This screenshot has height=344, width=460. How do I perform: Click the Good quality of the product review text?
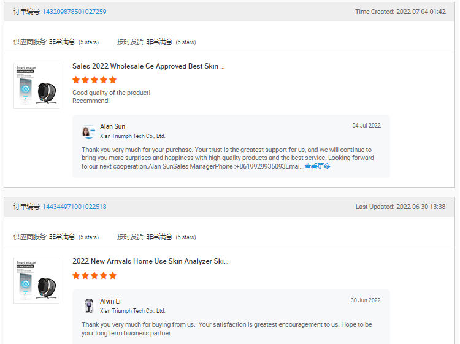click(111, 93)
